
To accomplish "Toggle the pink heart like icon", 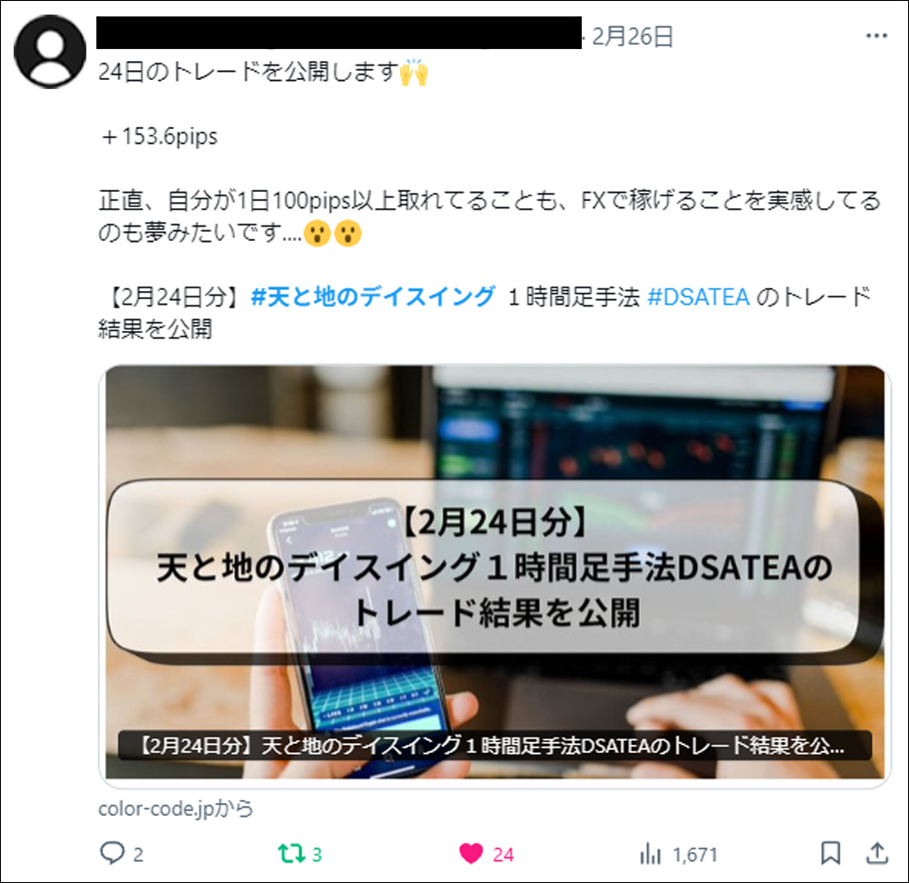I will pyautogui.click(x=471, y=853).
